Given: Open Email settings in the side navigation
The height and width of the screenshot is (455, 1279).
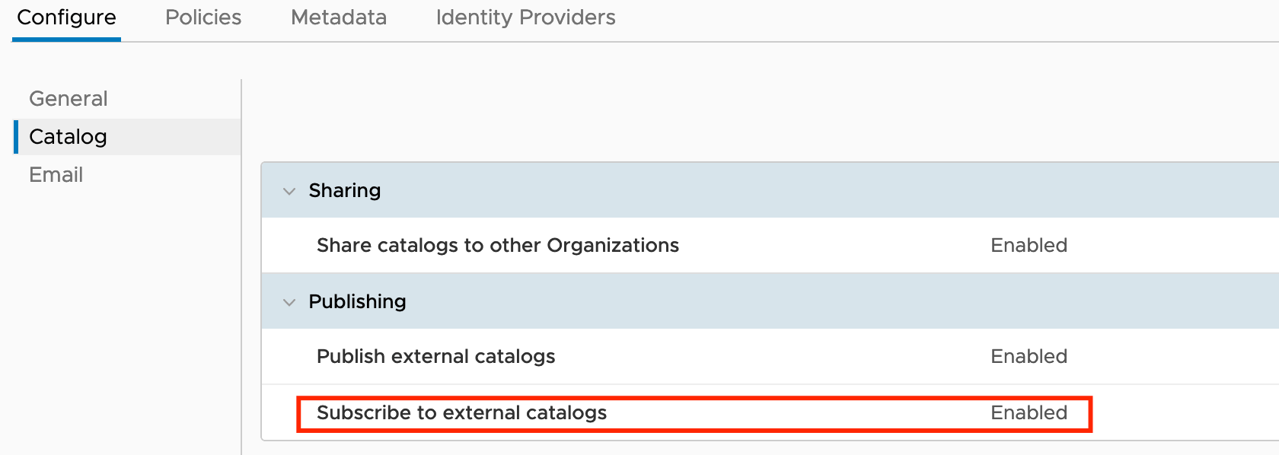Looking at the screenshot, I should pos(56,175).
